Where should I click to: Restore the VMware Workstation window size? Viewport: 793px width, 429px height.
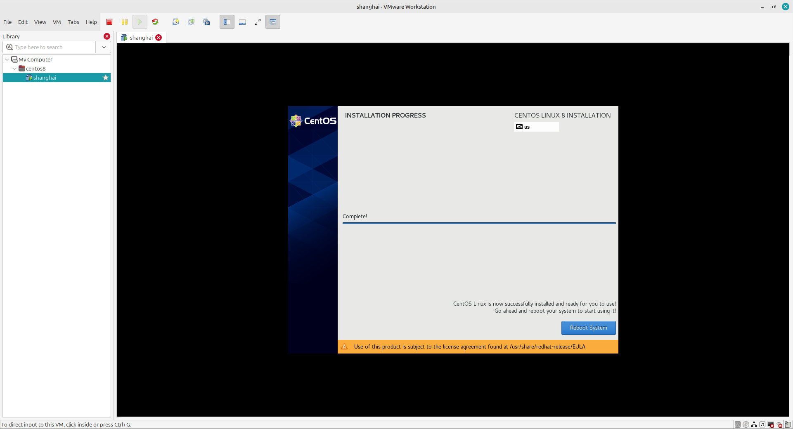pyautogui.click(x=774, y=7)
